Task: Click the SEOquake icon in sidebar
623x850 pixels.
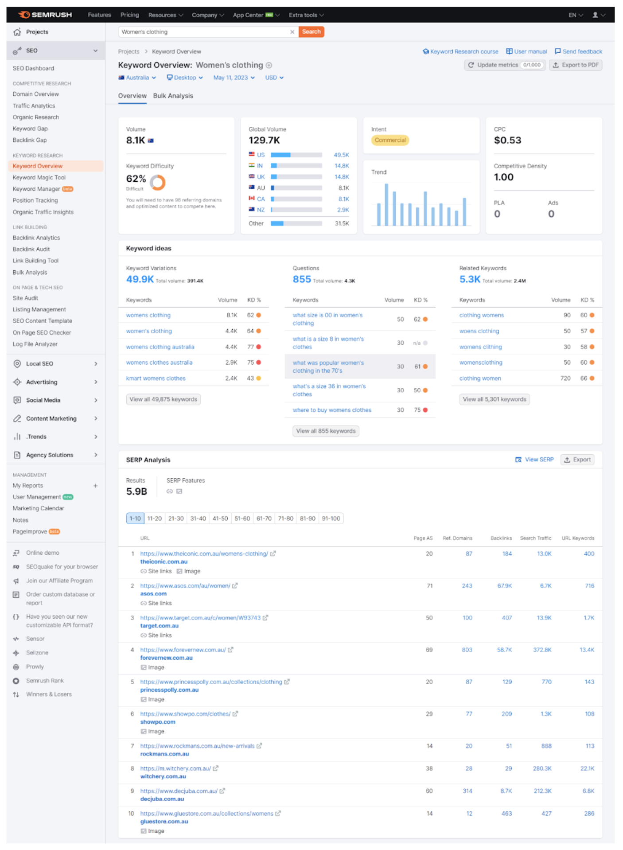Action: coord(16,567)
